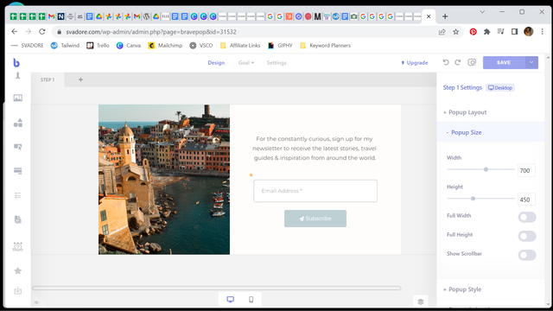
Task: Toggle the Full Width switch
Action: click(527, 217)
